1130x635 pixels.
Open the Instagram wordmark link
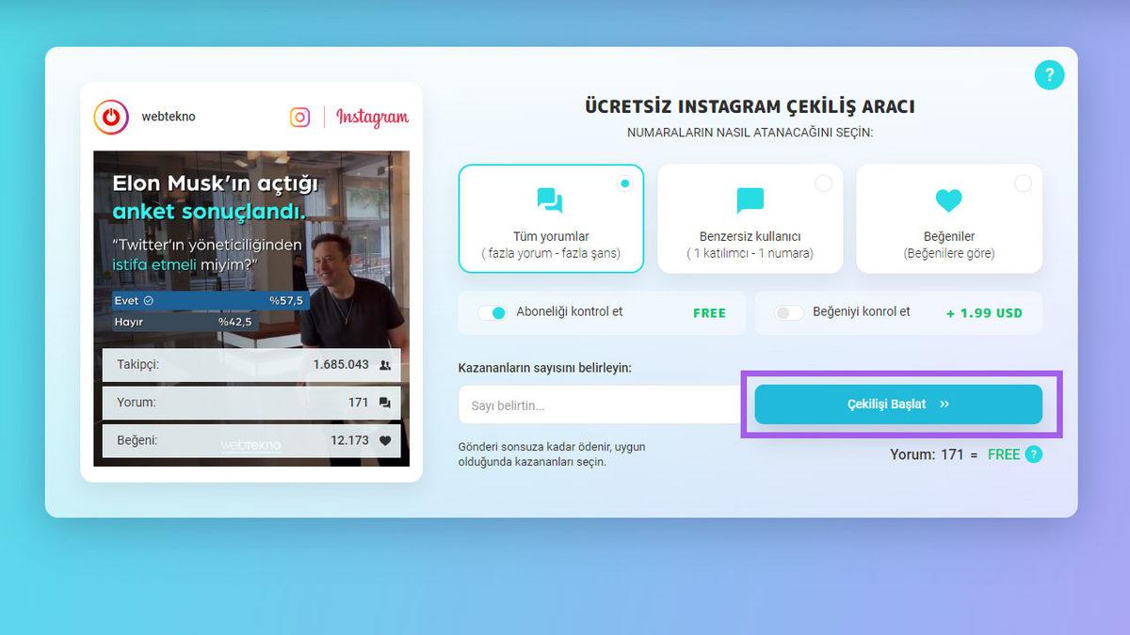click(x=371, y=117)
